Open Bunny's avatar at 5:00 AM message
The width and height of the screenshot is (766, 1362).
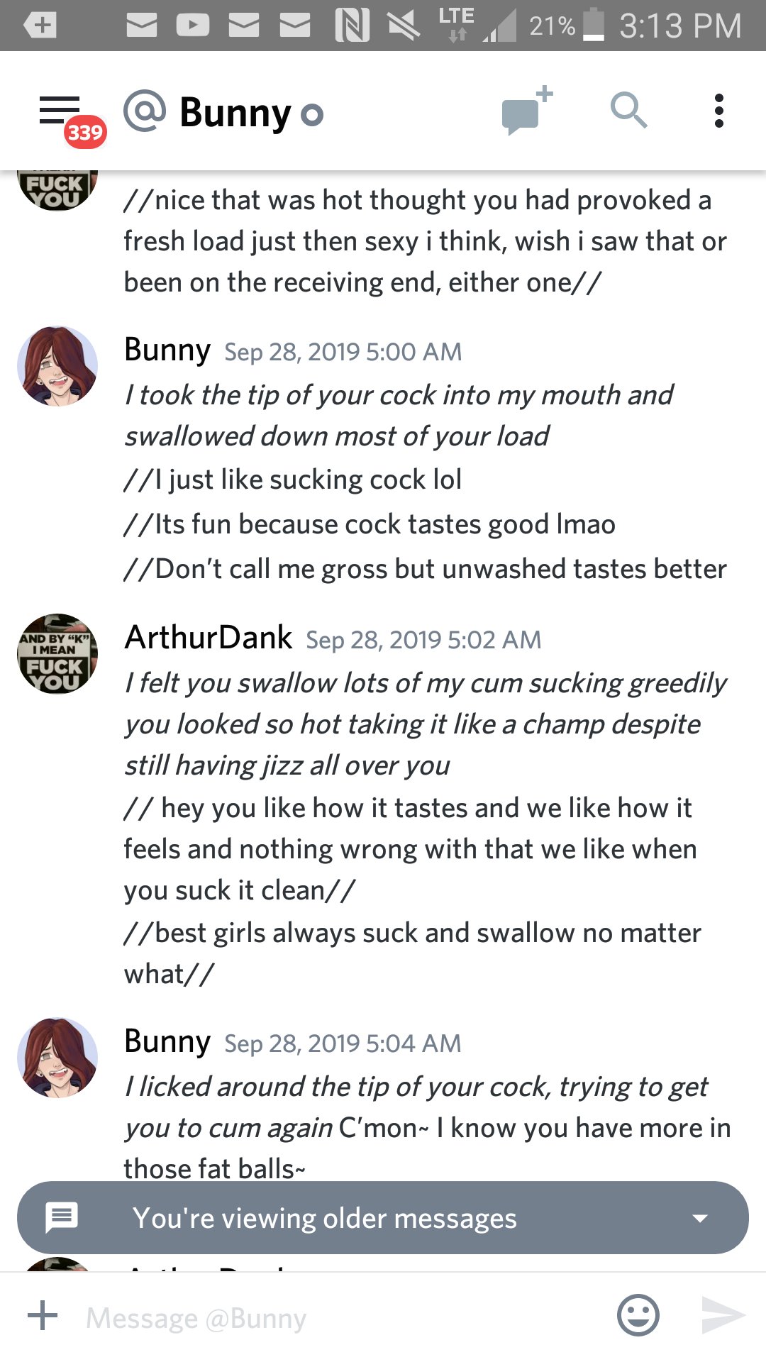(57, 366)
